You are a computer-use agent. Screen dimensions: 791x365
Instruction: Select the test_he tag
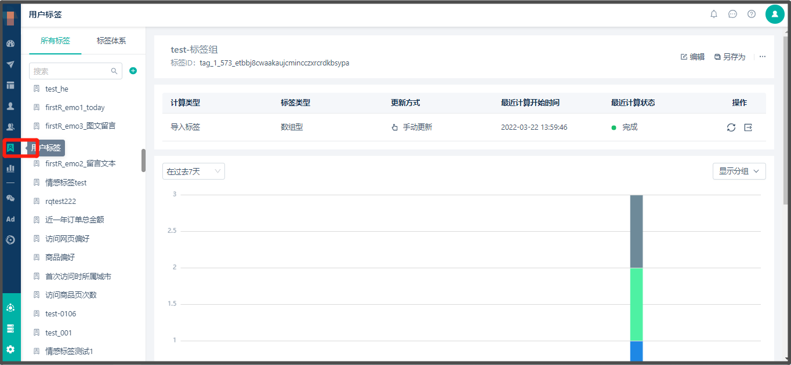(57, 89)
